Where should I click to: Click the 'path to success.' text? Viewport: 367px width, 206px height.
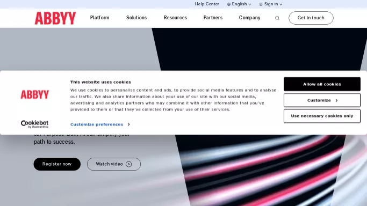54,142
